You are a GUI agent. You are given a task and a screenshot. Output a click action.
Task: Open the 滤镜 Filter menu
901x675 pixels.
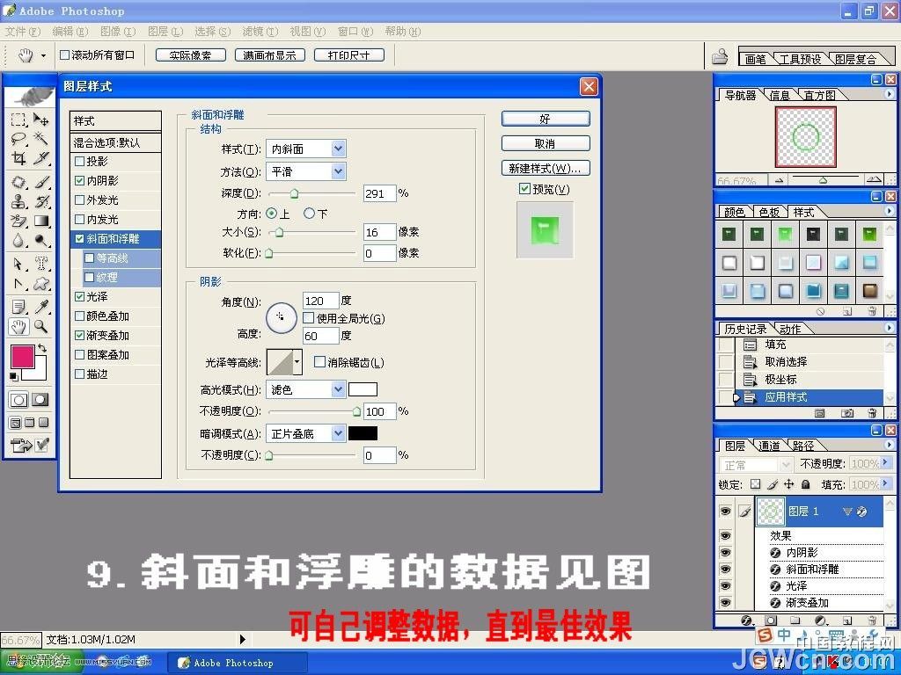click(260, 31)
